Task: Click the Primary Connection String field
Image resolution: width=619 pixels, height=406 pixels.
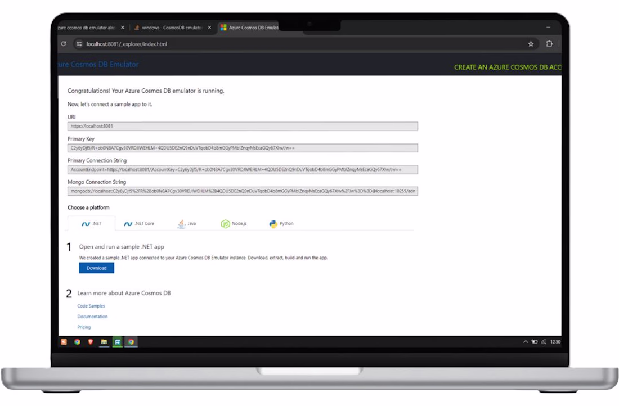Action: click(x=243, y=170)
